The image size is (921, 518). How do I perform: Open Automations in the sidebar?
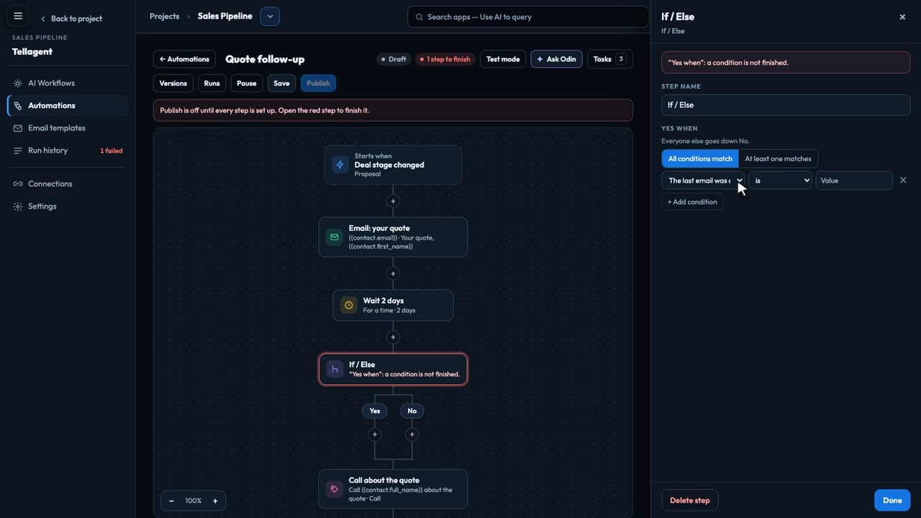[x=68, y=106]
